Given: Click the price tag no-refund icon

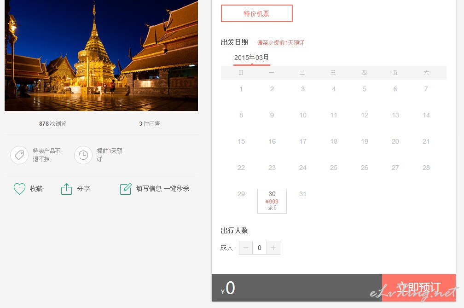Looking at the screenshot, I should pos(19,155).
